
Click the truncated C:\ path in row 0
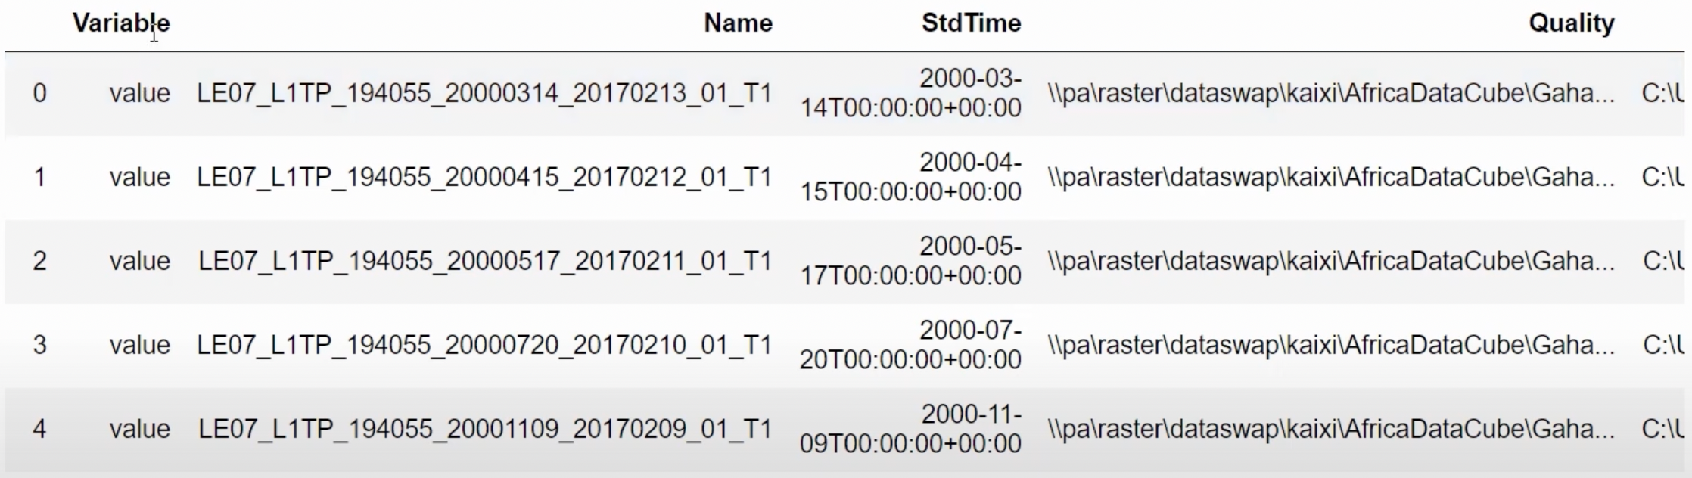coord(1663,94)
